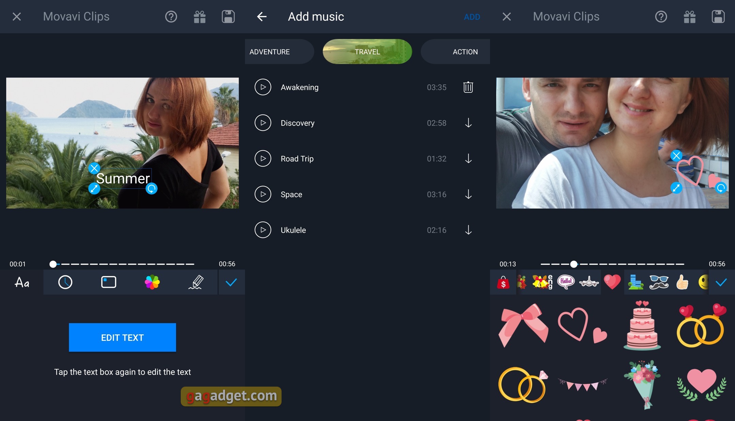Drag the video timeline progress marker

click(52, 264)
